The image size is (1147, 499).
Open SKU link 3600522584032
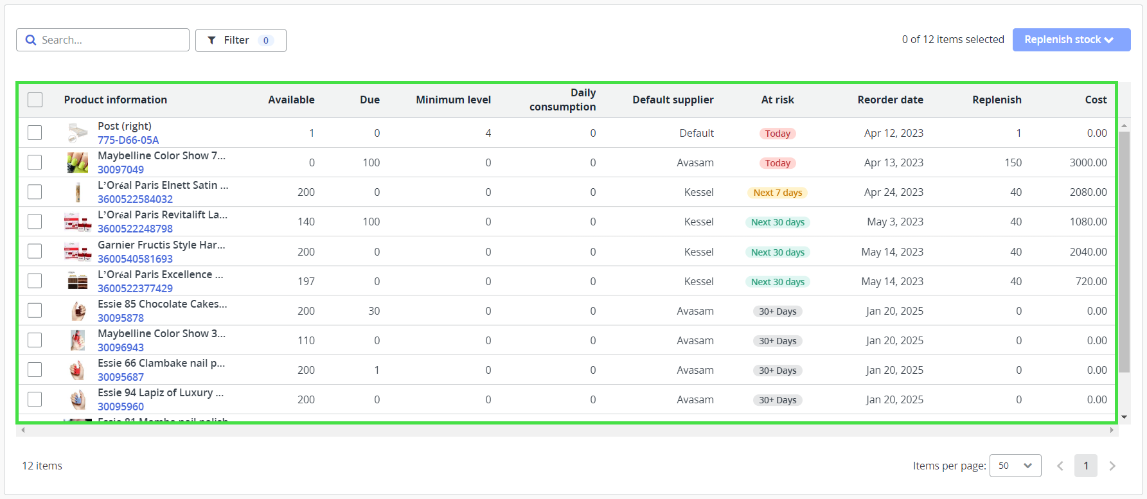pyautogui.click(x=135, y=199)
